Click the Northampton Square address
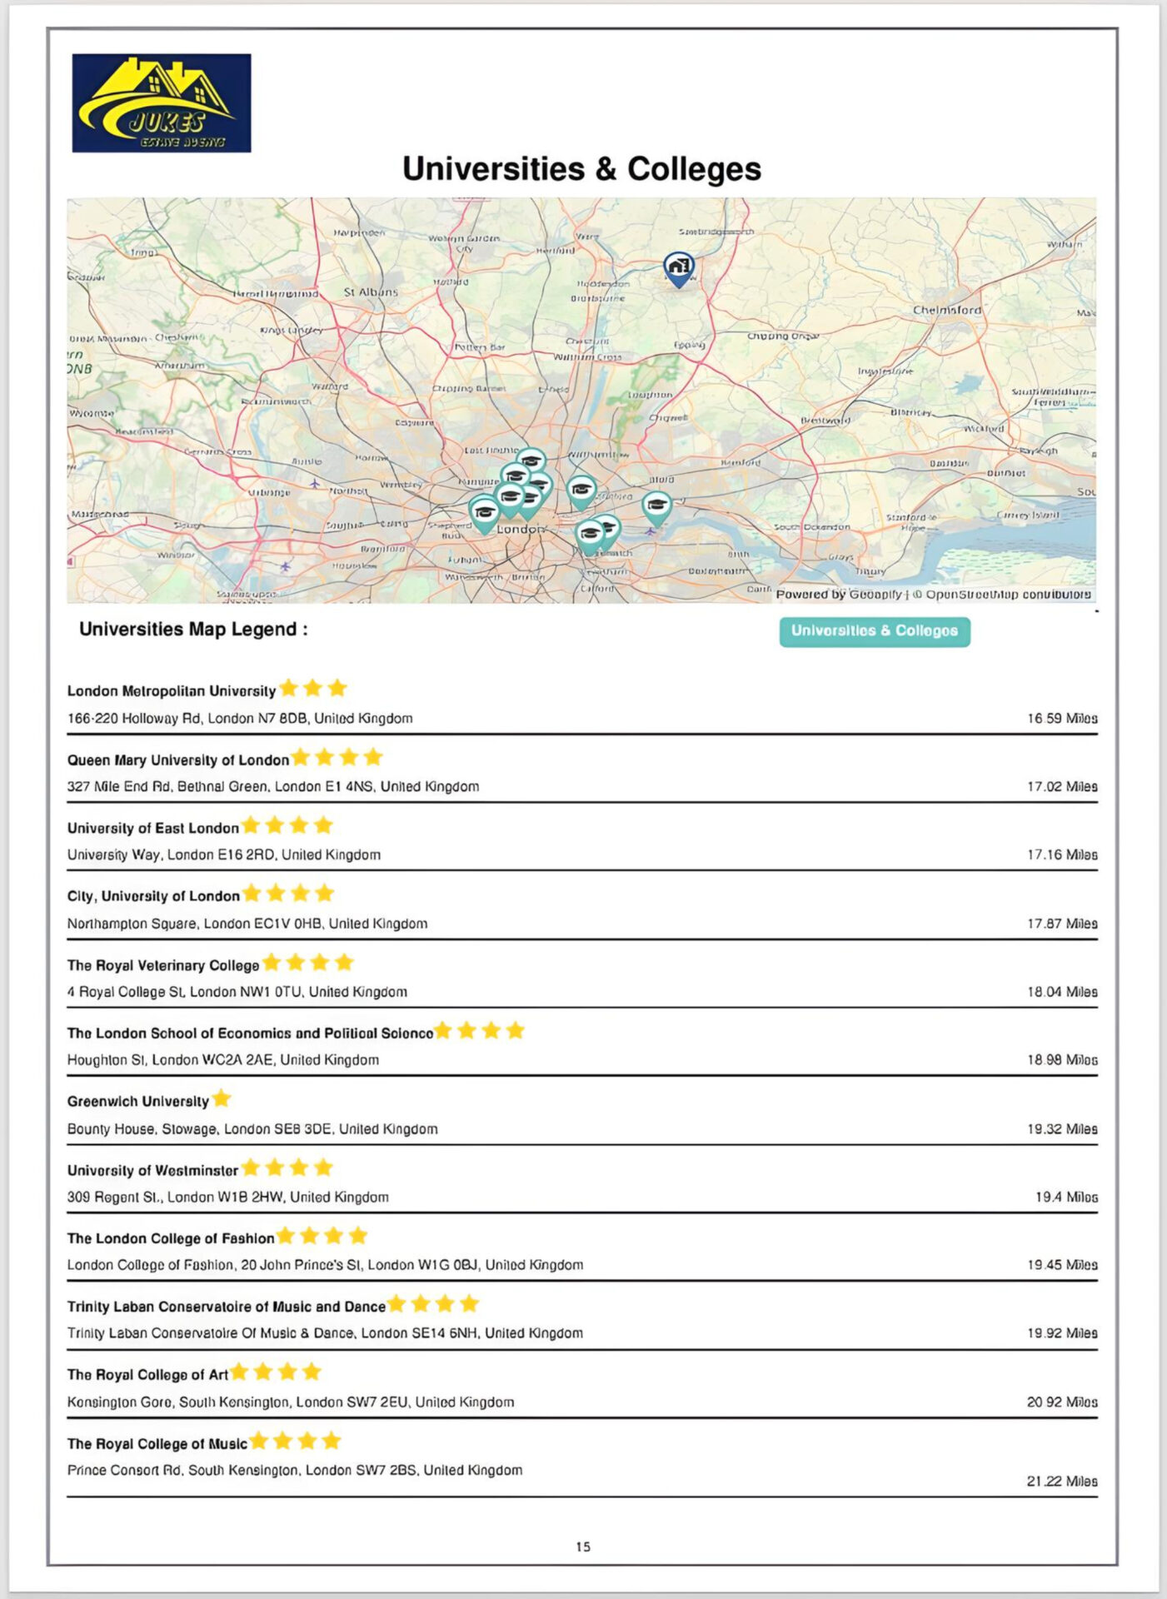The height and width of the screenshot is (1599, 1167). coord(247,924)
